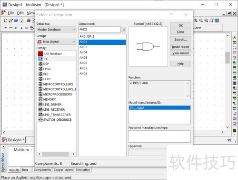Click the Detail report button

pyautogui.click(x=180, y=47)
